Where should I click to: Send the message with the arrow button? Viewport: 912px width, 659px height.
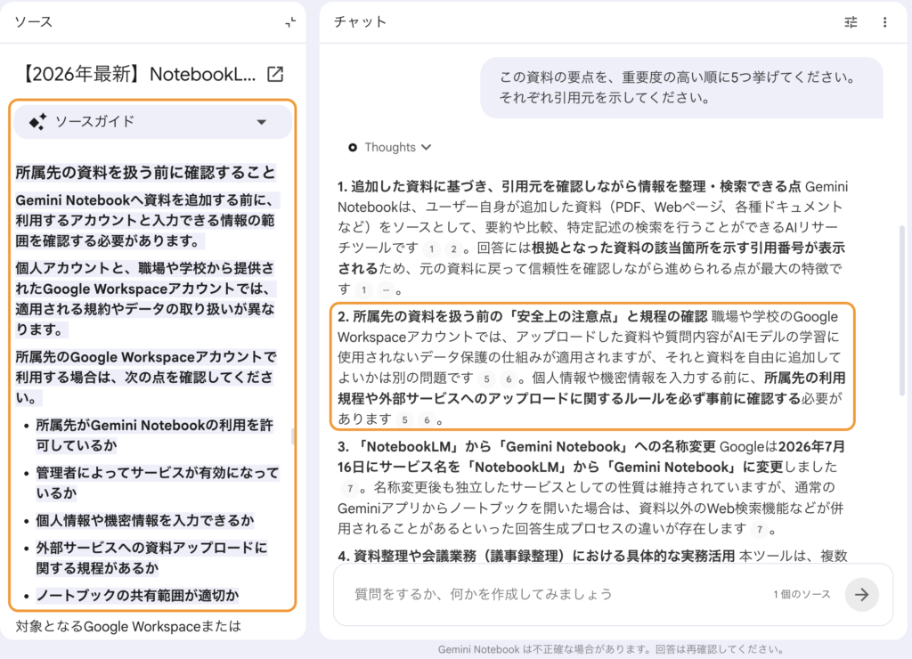(861, 594)
